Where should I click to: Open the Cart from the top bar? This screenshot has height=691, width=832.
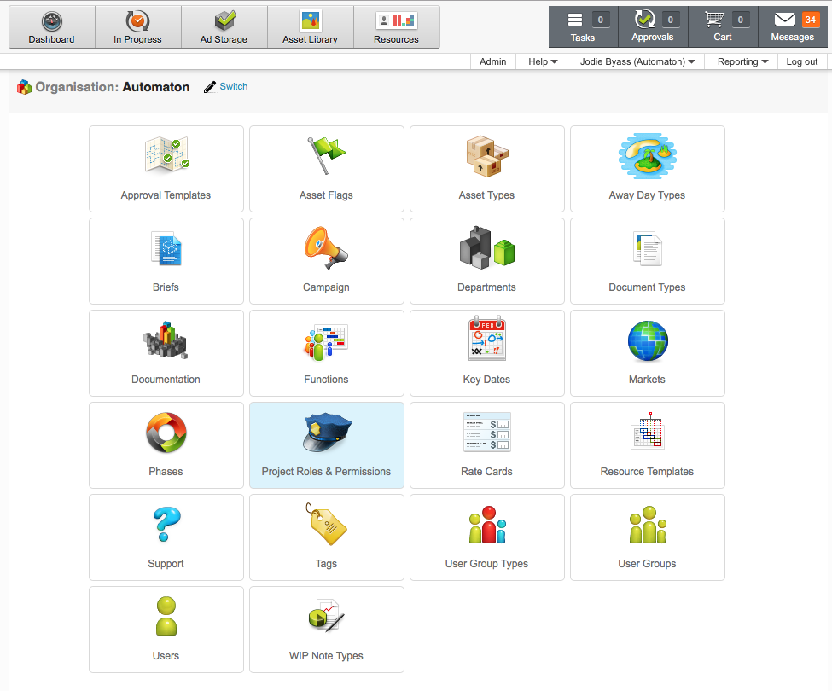click(x=723, y=27)
